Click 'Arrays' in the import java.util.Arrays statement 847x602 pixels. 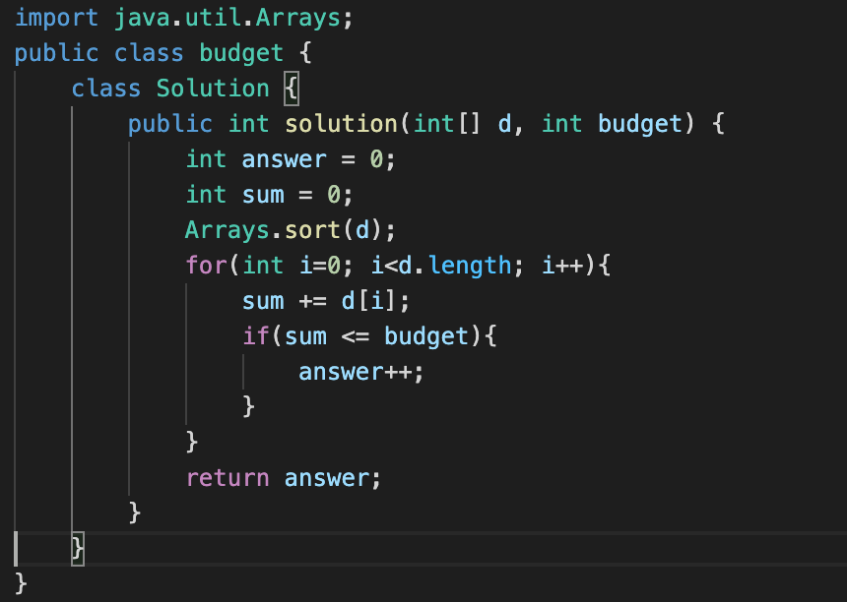298,18
